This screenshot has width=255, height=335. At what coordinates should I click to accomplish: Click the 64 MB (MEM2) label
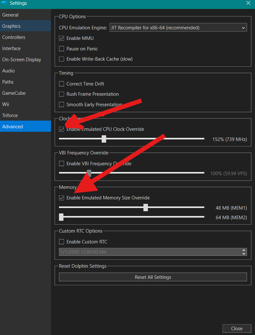231,218
